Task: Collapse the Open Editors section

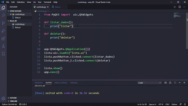Action: [x=19, y=11]
